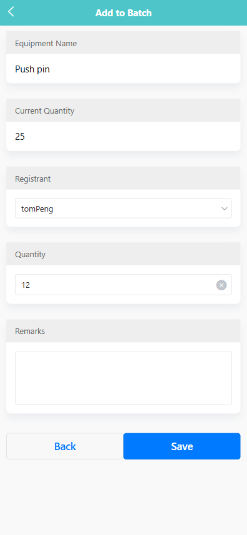Click inside the Remarks text area

click(x=123, y=378)
